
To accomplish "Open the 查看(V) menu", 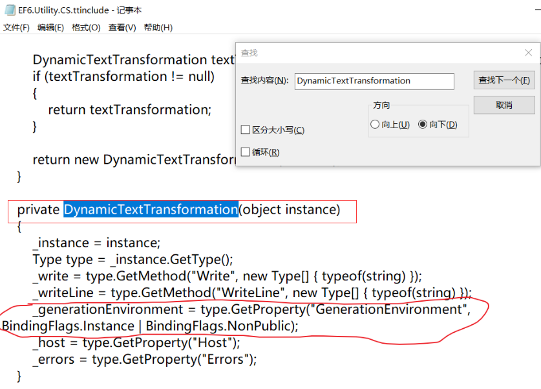I will coord(122,27).
